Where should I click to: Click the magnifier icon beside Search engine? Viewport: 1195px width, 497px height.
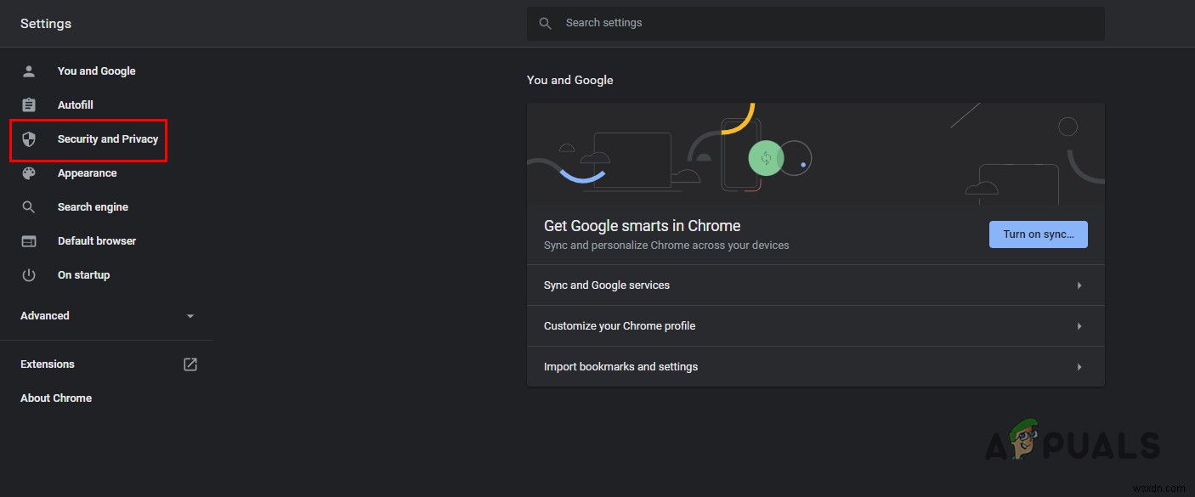[x=29, y=206]
